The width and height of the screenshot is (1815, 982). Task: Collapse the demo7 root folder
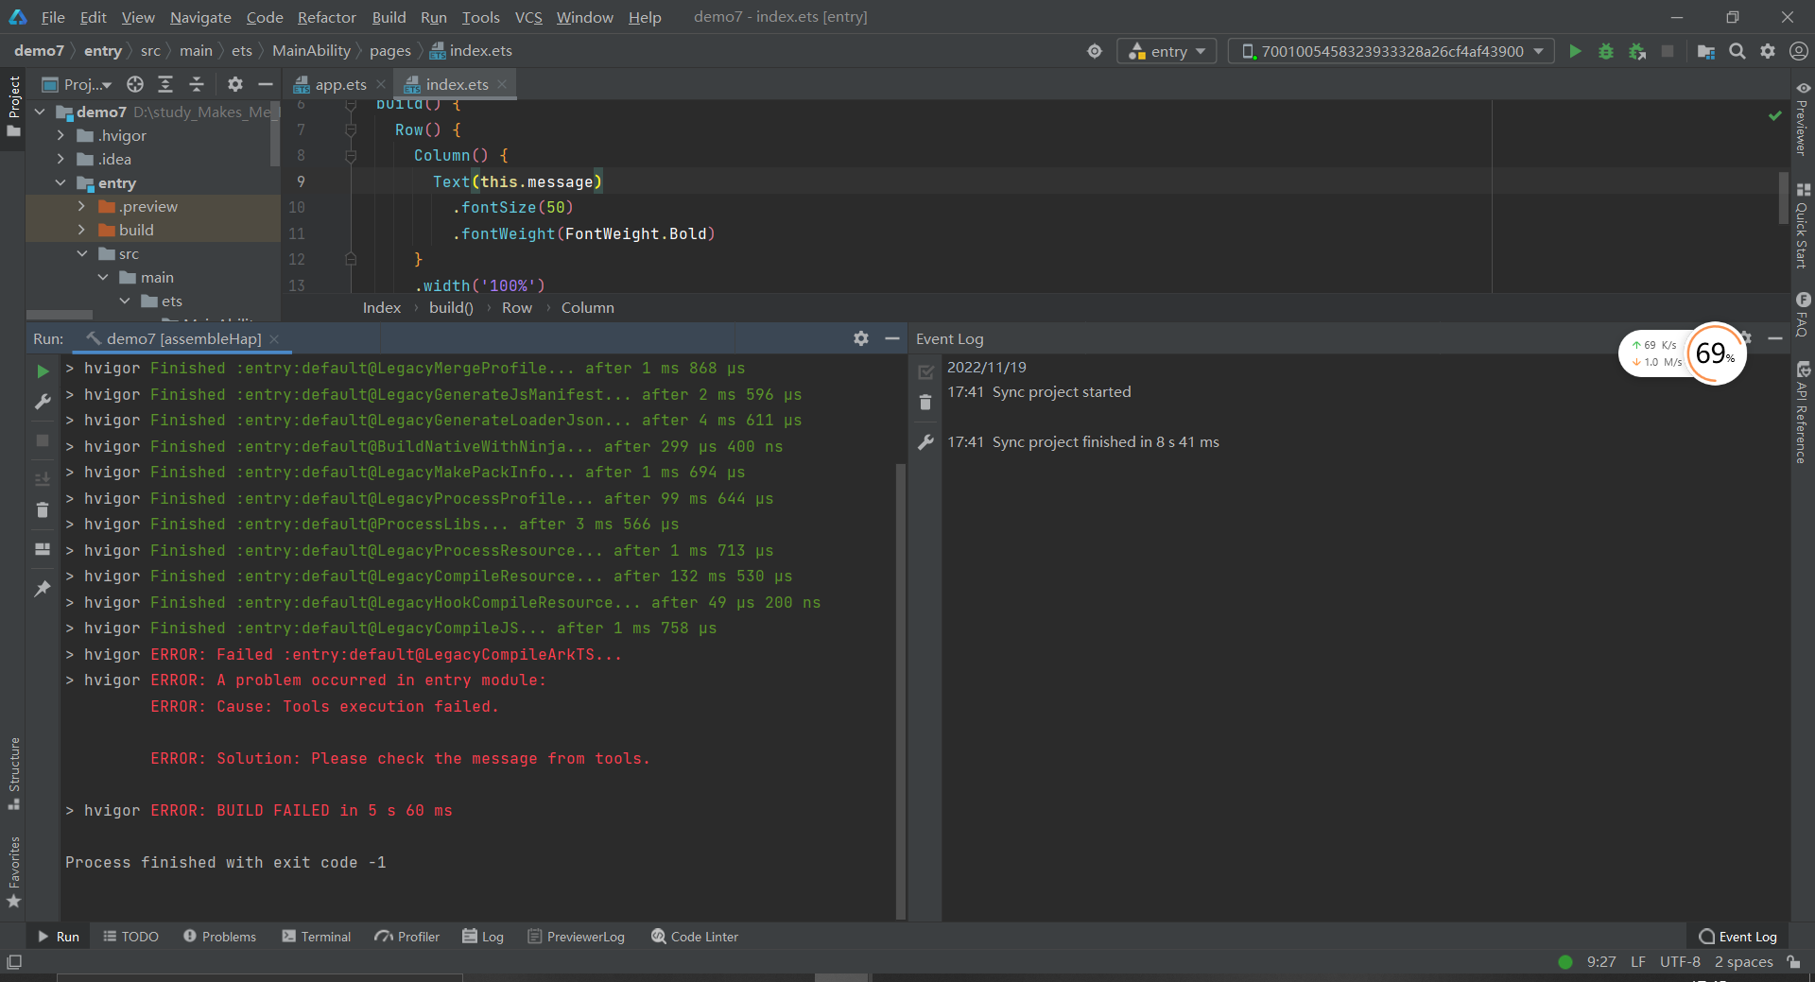tap(41, 112)
